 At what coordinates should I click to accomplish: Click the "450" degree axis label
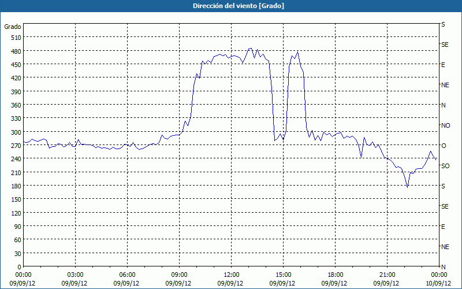coord(16,65)
